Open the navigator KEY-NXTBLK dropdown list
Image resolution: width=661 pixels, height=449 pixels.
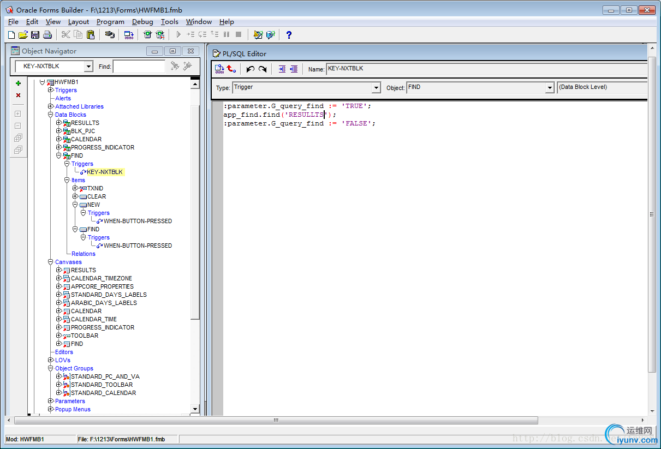pyautogui.click(x=89, y=67)
